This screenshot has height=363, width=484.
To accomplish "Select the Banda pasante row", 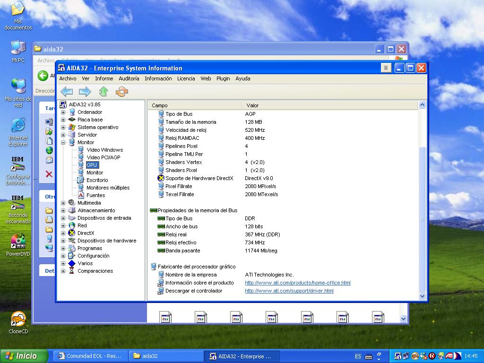I will coord(283,251).
